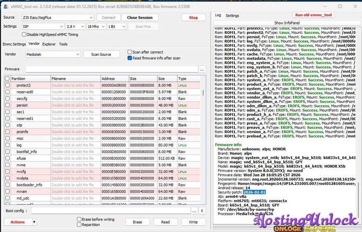
Task: Enable Erase before writing checkbox
Action: click(79, 219)
